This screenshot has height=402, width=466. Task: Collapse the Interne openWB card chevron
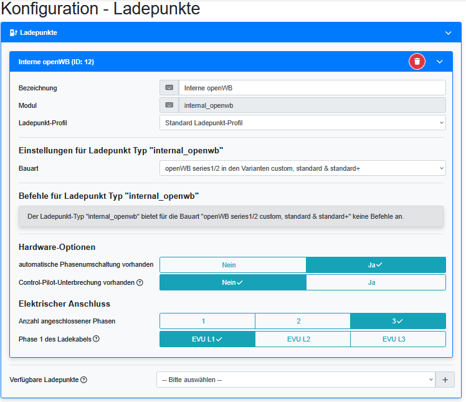[x=440, y=62]
